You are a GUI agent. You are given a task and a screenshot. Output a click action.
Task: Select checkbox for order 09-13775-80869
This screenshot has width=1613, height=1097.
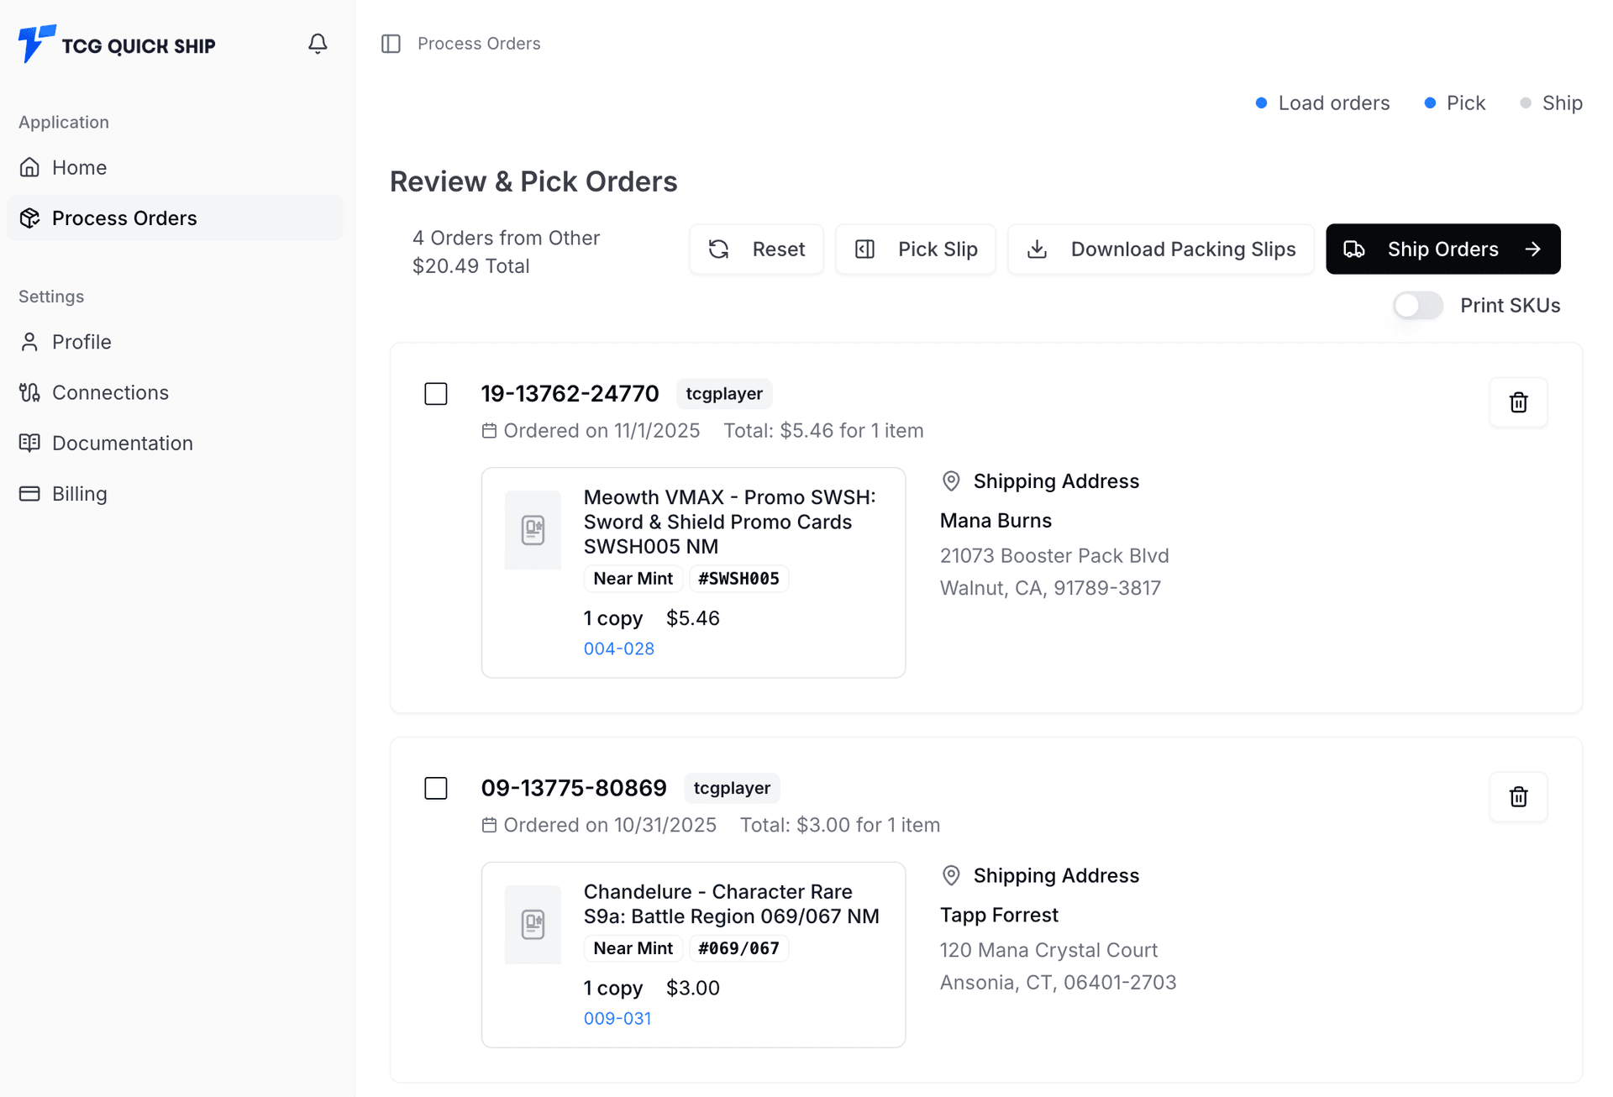click(436, 788)
